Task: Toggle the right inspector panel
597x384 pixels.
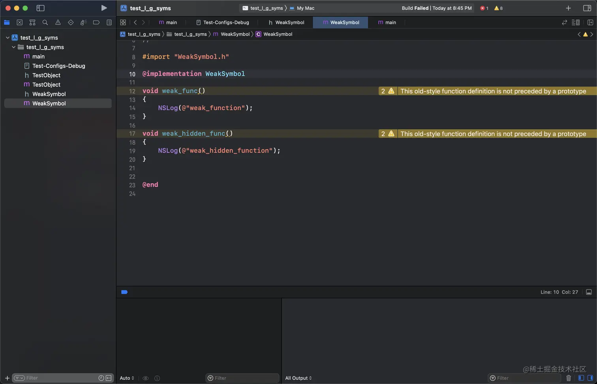Action: 587,8
